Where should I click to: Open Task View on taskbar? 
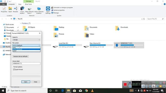coord(56,91)
